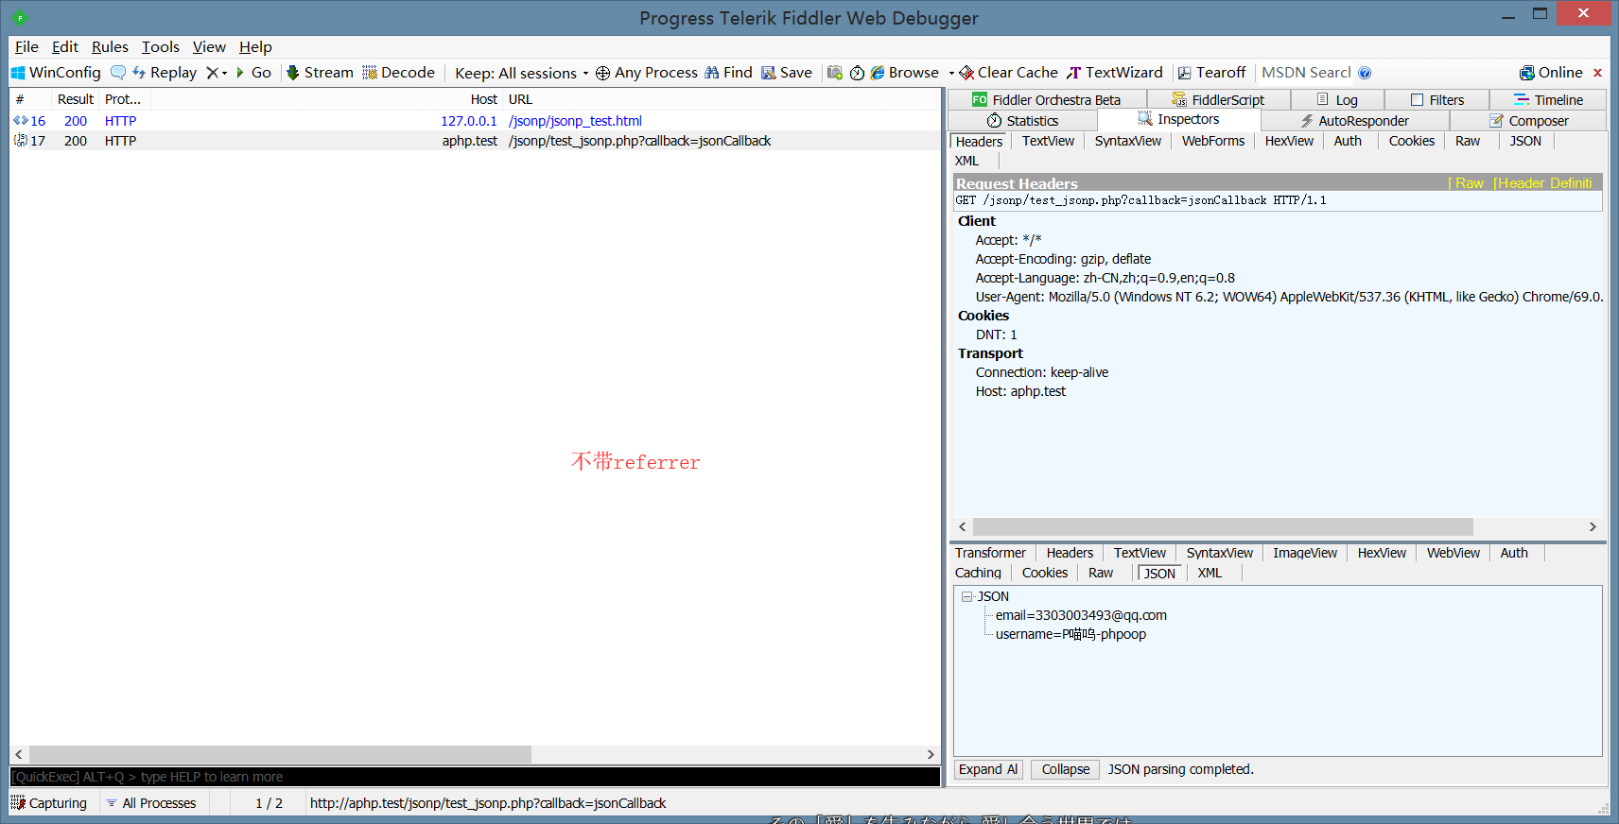Select request inspector TextView tab
The height and width of the screenshot is (824, 1619).
[x=1048, y=141]
